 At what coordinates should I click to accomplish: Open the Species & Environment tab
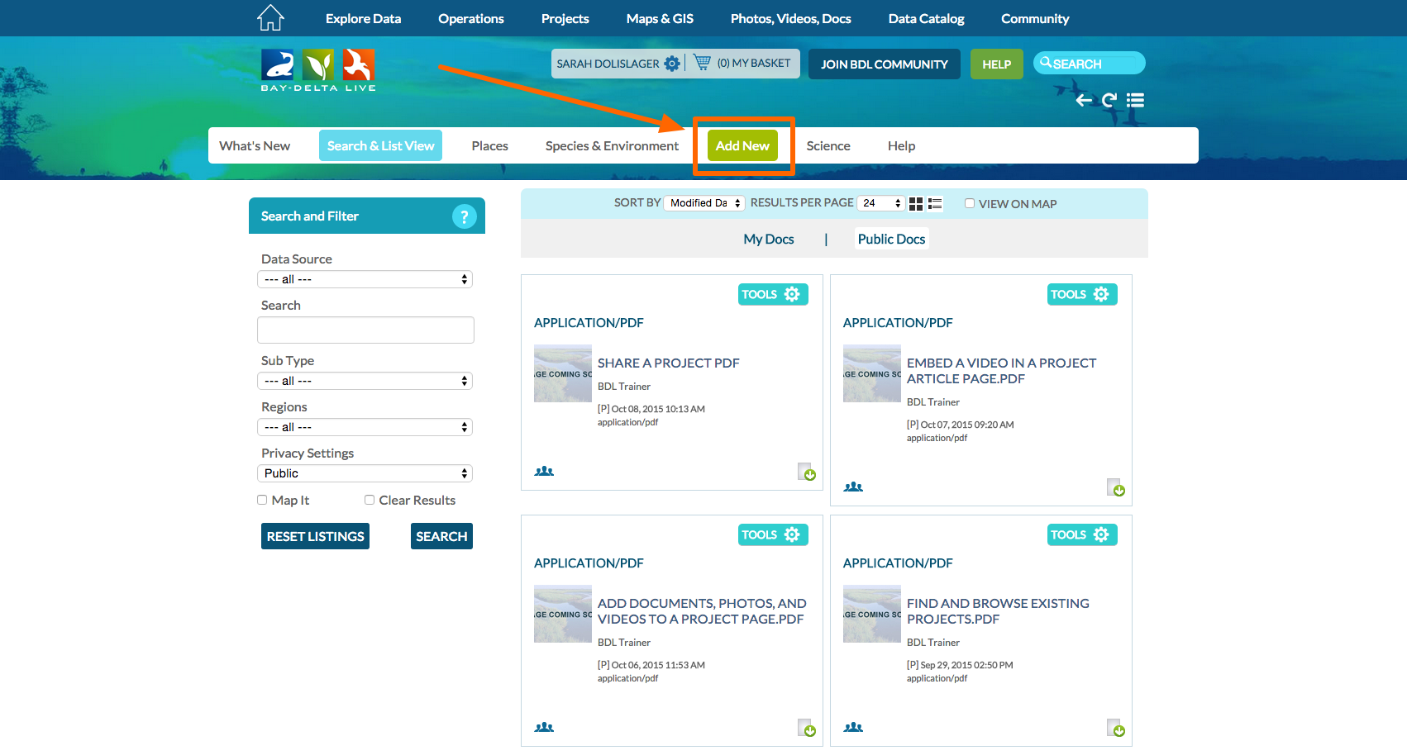[x=612, y=146]
